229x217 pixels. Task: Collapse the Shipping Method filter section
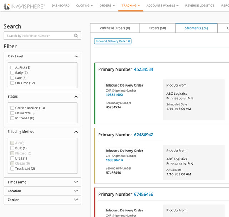point(76,131)
